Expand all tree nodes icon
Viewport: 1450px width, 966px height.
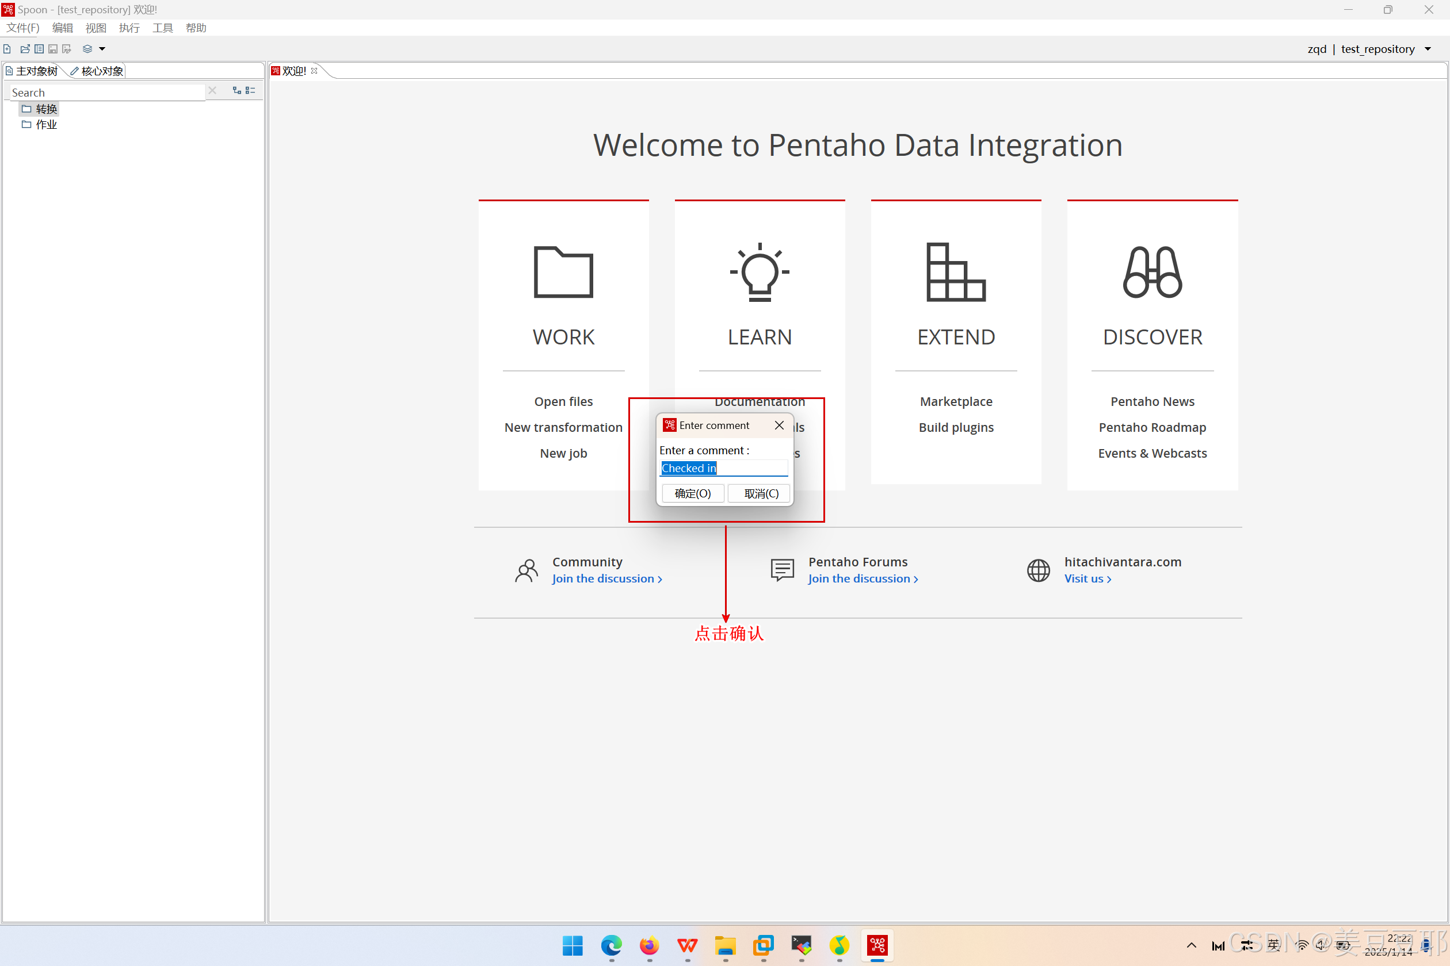pos(236,91)
